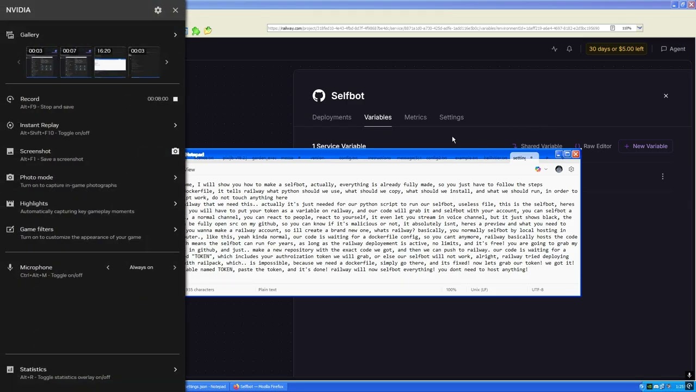
Task: Click the Screenshot entry label
Action: pyautogui.click(x=35, y=151)
